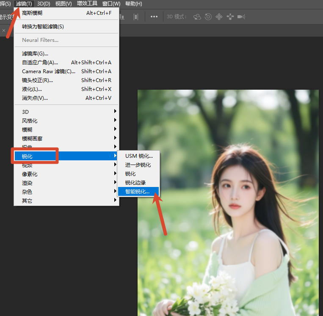
Task: Choose 智能锐化 from the sharpen submenu
Action: 138,192
